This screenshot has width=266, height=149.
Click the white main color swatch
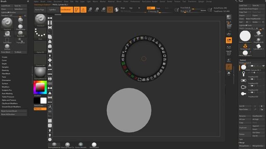point(43,101)
